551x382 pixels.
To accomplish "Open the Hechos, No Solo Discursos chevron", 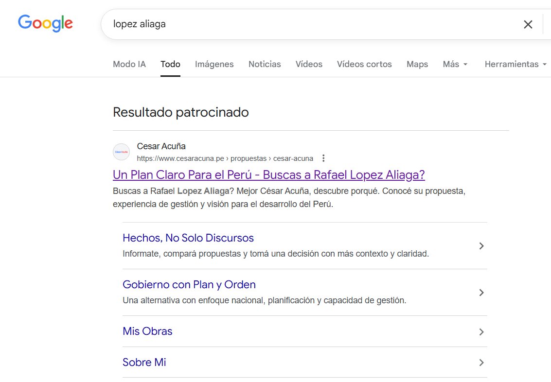I will (x=481, y=246).
